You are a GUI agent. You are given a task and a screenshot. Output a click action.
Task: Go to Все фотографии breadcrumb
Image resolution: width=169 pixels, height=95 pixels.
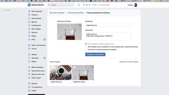click(57, 13)
